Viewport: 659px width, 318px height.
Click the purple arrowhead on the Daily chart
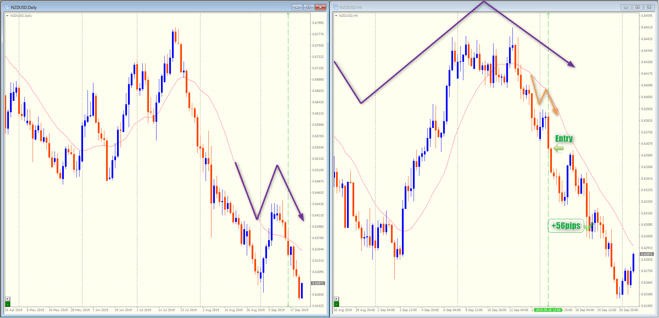pyautogui.click(x=301, y=217)
